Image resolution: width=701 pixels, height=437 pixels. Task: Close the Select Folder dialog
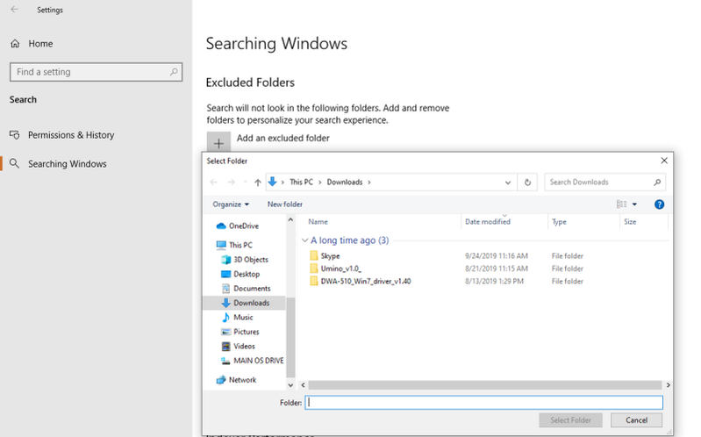click(x=664, y=161)
